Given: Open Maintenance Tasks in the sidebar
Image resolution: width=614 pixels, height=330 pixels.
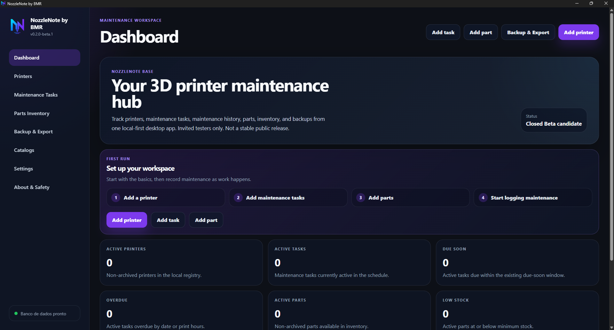Looking at the screenshot, I should tap(44, 95).
